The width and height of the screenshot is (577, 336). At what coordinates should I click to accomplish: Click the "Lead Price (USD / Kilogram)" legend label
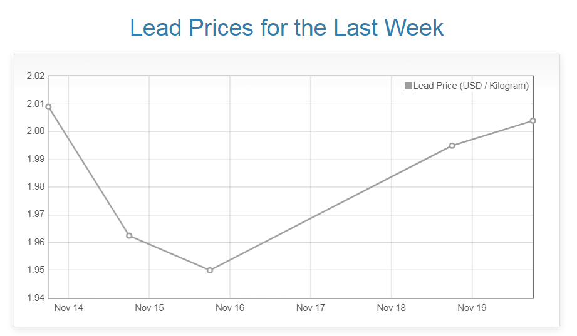tap(471, 86)
